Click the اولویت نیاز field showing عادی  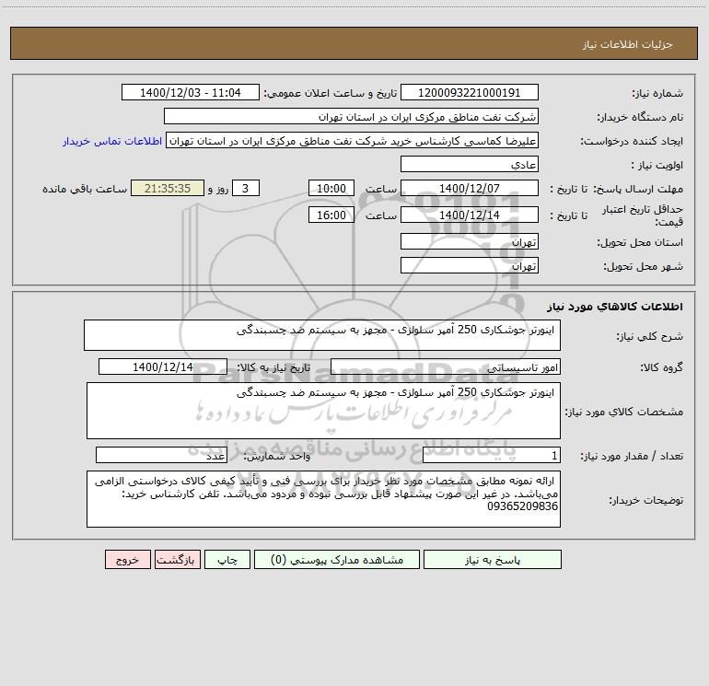coord(470,164)
